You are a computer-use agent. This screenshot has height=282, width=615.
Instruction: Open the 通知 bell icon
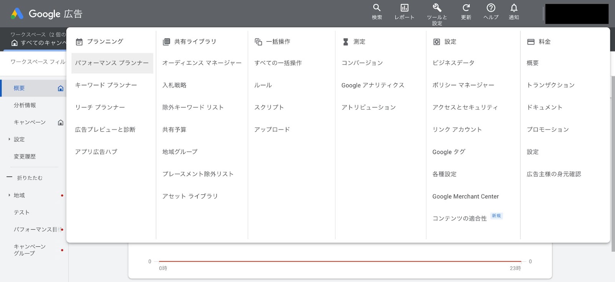pyautogui.click(x=514, y=8)
